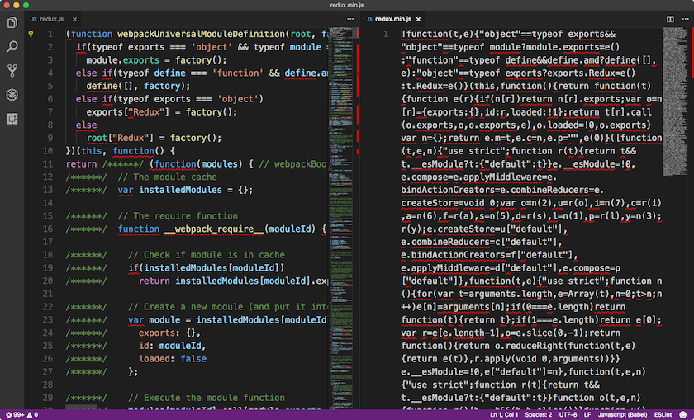Click webpackUniversalModuleDefinition in line 1
This screenshot has width=694, height=420.
click(x=202, y=34)
